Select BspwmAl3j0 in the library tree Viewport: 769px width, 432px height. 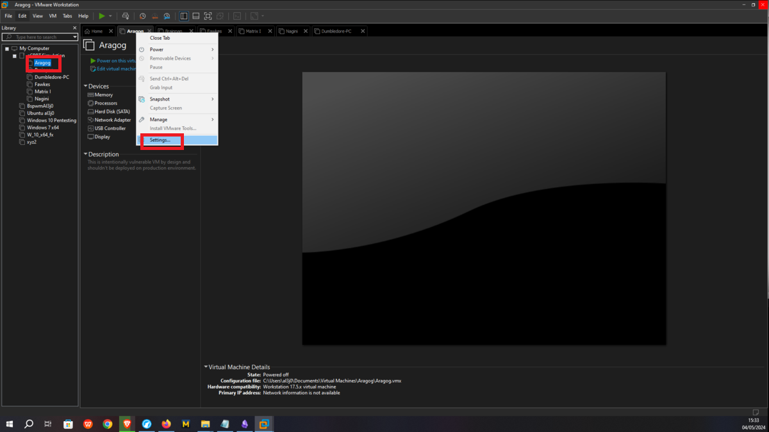pos(40,106)
